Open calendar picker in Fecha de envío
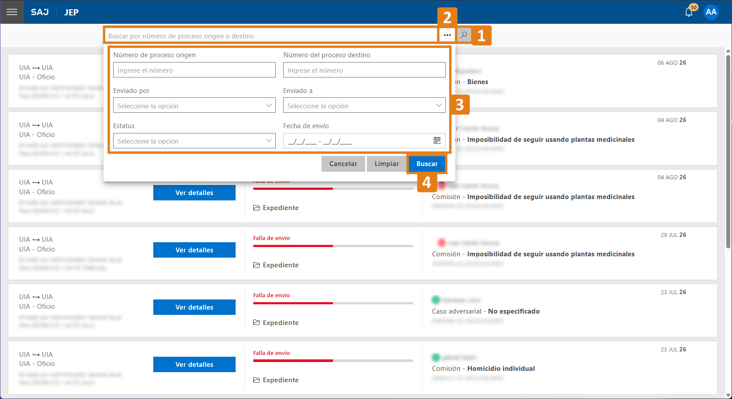732x399 pixels. 437,140
